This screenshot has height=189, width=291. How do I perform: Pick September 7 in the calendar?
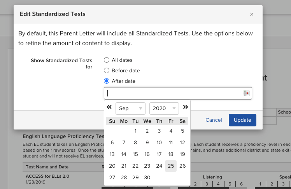pyautogui.click(x=124, y=143)
